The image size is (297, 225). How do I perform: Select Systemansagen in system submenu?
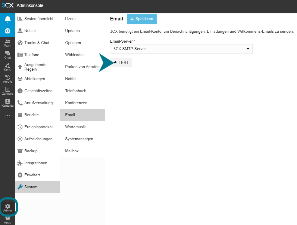tap(83, 139)
